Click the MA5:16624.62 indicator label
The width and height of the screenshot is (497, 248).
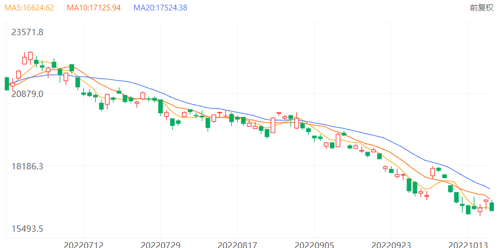pos(29,8)
